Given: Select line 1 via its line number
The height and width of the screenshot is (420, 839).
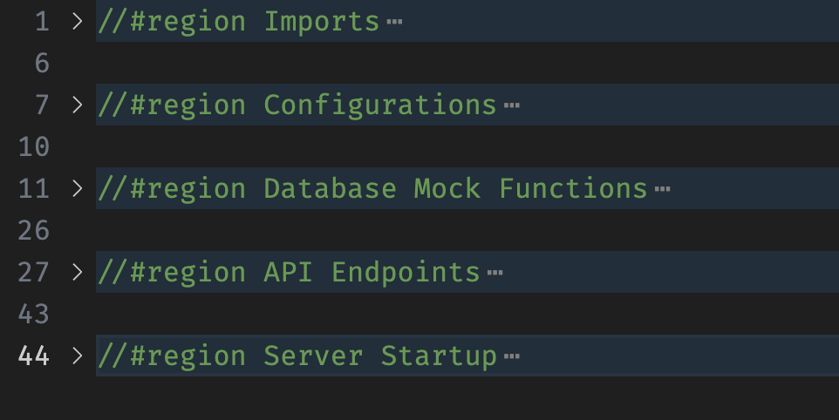Looking at the screenshot, I should 42,21.
